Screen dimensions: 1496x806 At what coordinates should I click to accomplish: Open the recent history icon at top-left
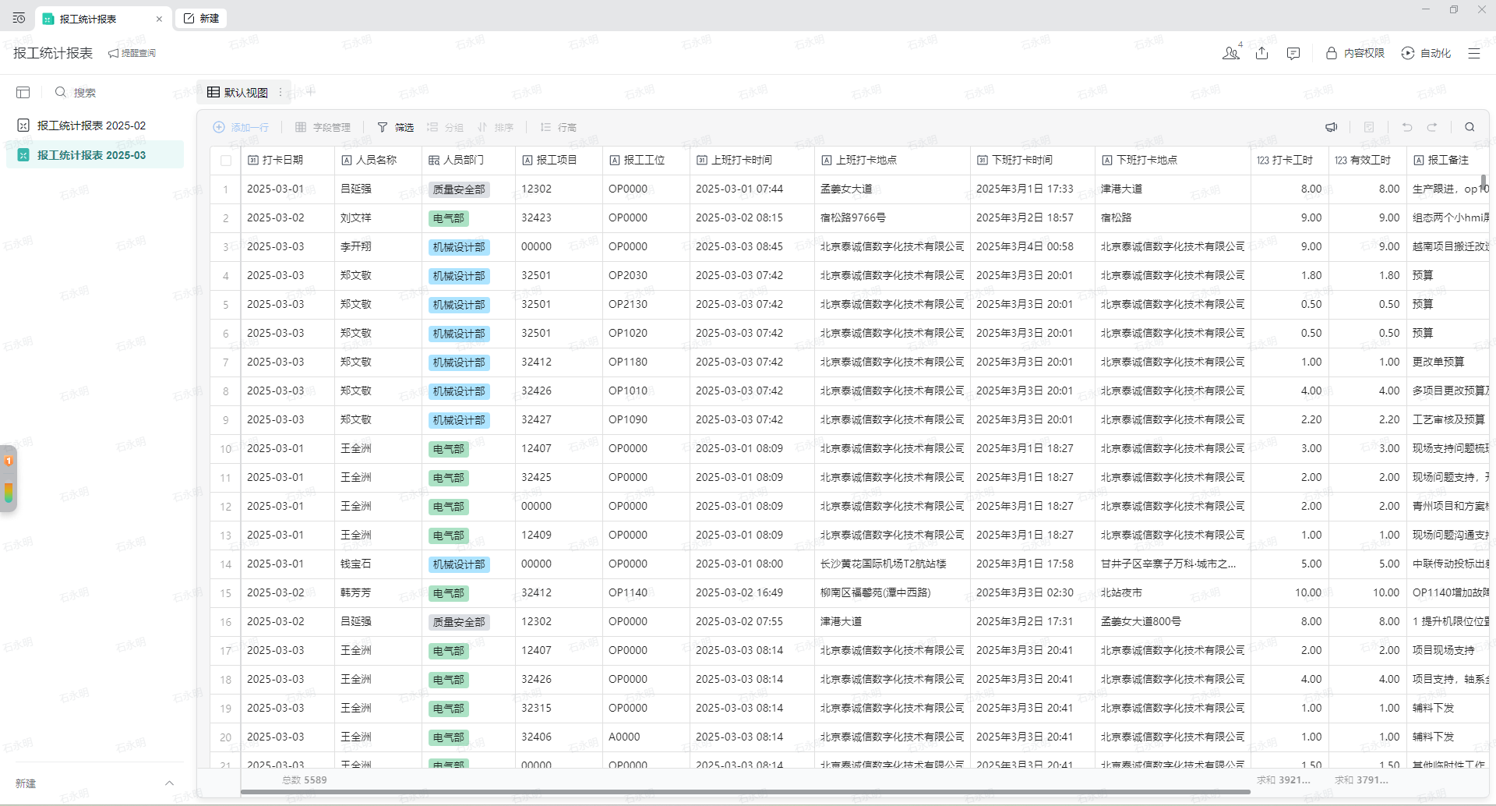point(19,18)
